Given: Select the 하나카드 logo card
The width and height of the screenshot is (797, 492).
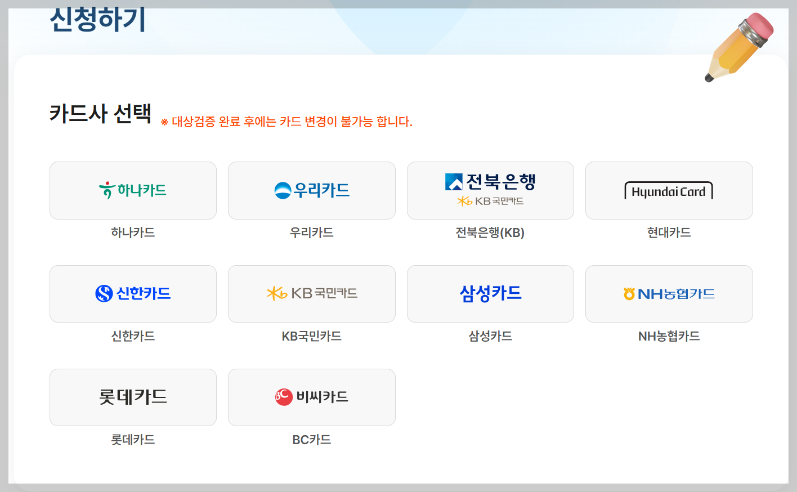Looking at the screenshot, I should pyautogui.click(x=133, y=190).
